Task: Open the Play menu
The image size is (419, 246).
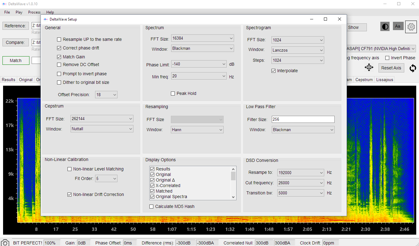Action: 19,12
